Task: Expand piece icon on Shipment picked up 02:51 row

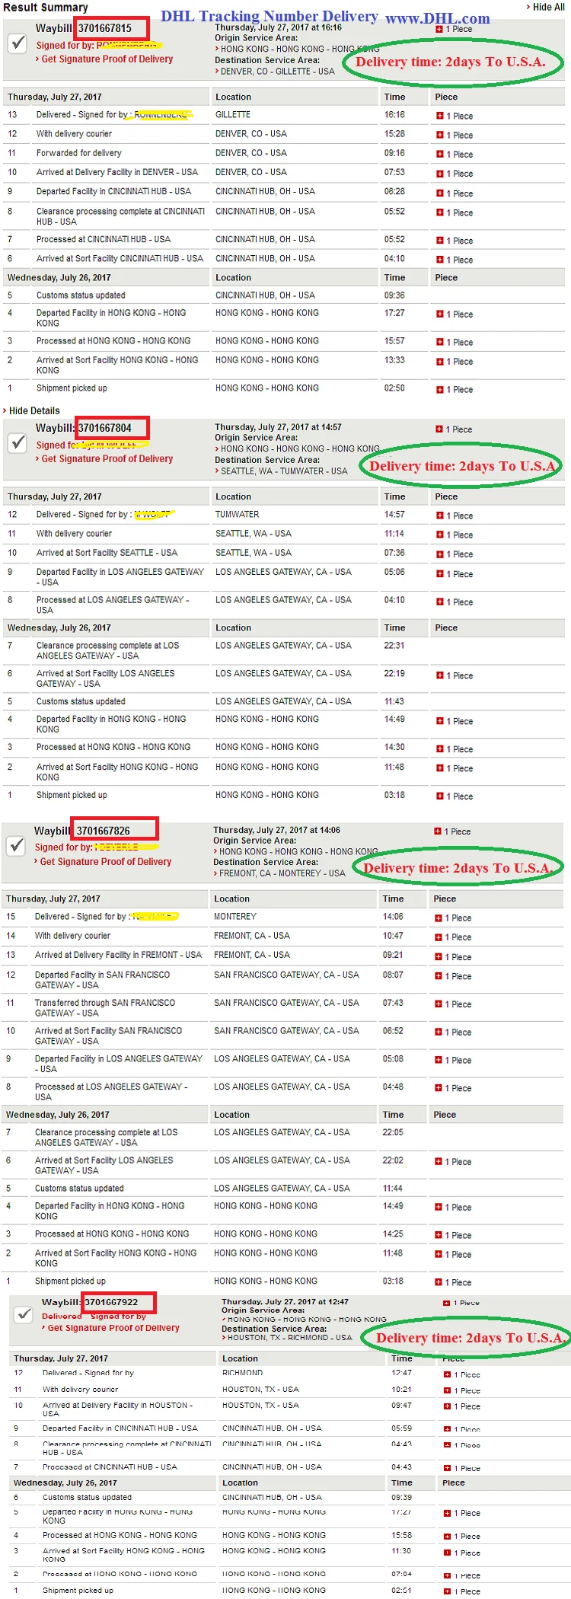Action: click(x=447, y=1591)
